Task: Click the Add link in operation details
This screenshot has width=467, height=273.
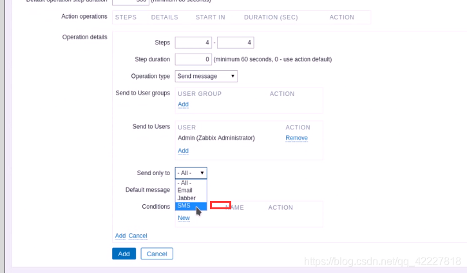Action: (120, 236)
